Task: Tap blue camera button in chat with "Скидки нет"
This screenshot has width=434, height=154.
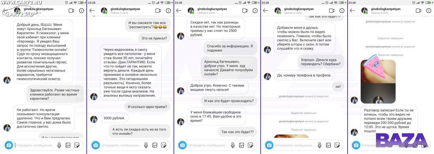Action: (182, 145)
